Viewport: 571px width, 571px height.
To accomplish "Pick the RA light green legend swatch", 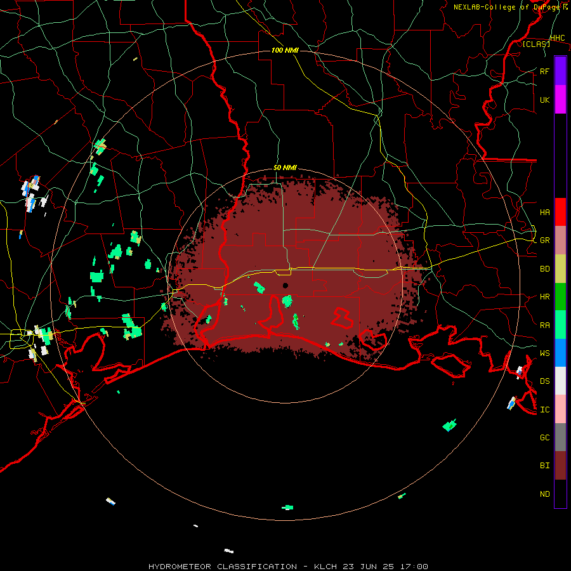I will click(560, 325).
